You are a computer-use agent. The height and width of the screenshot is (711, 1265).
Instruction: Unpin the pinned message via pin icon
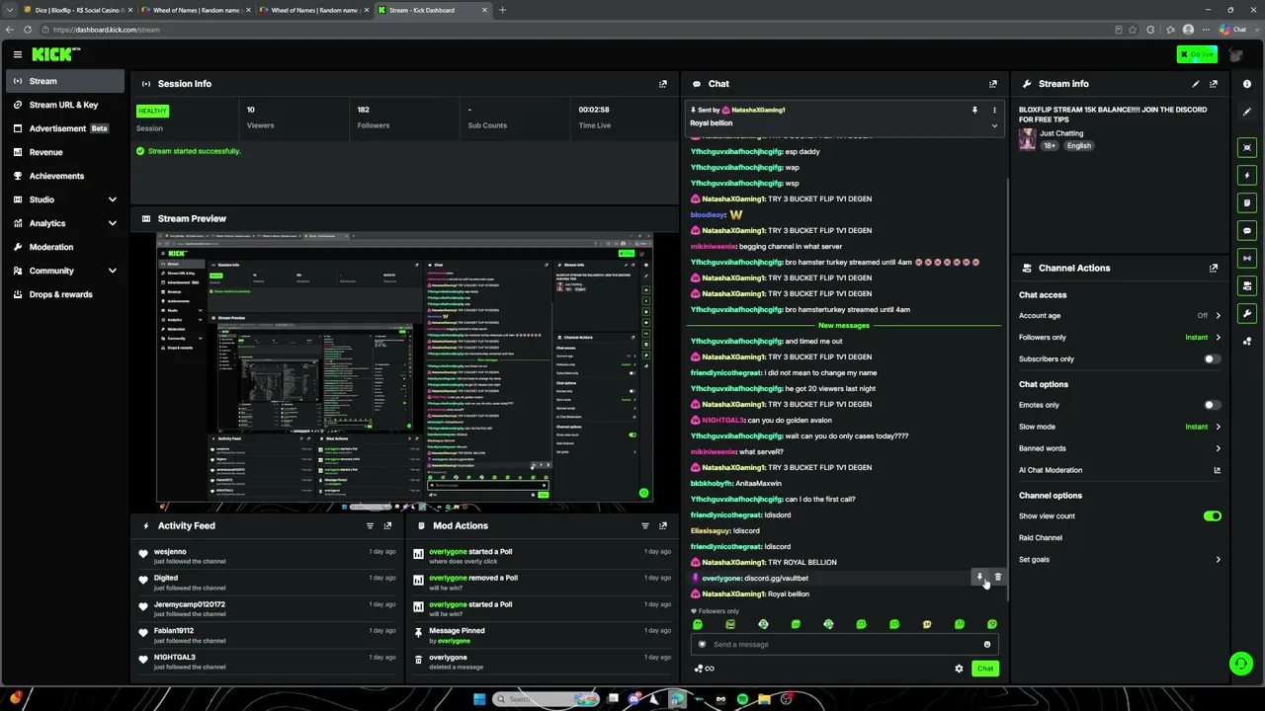[x=974, y=110]
